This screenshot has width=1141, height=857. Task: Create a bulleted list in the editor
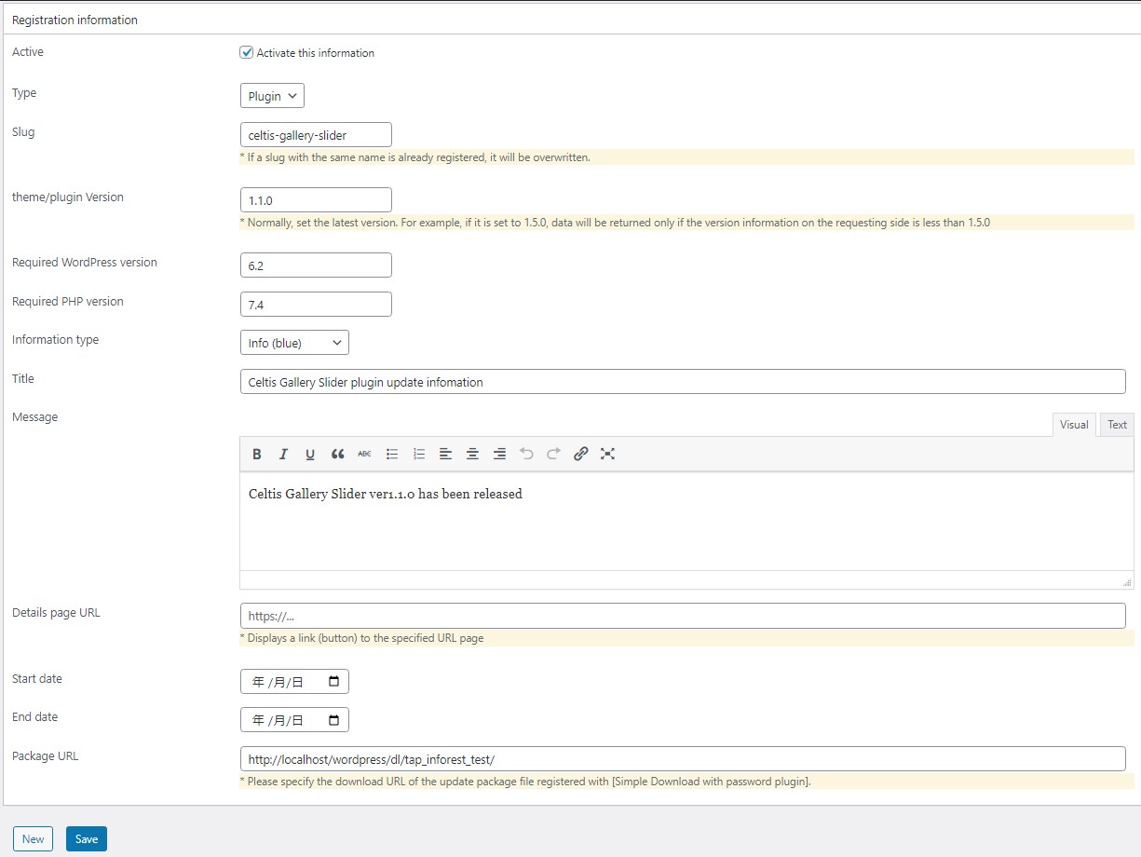391,454
